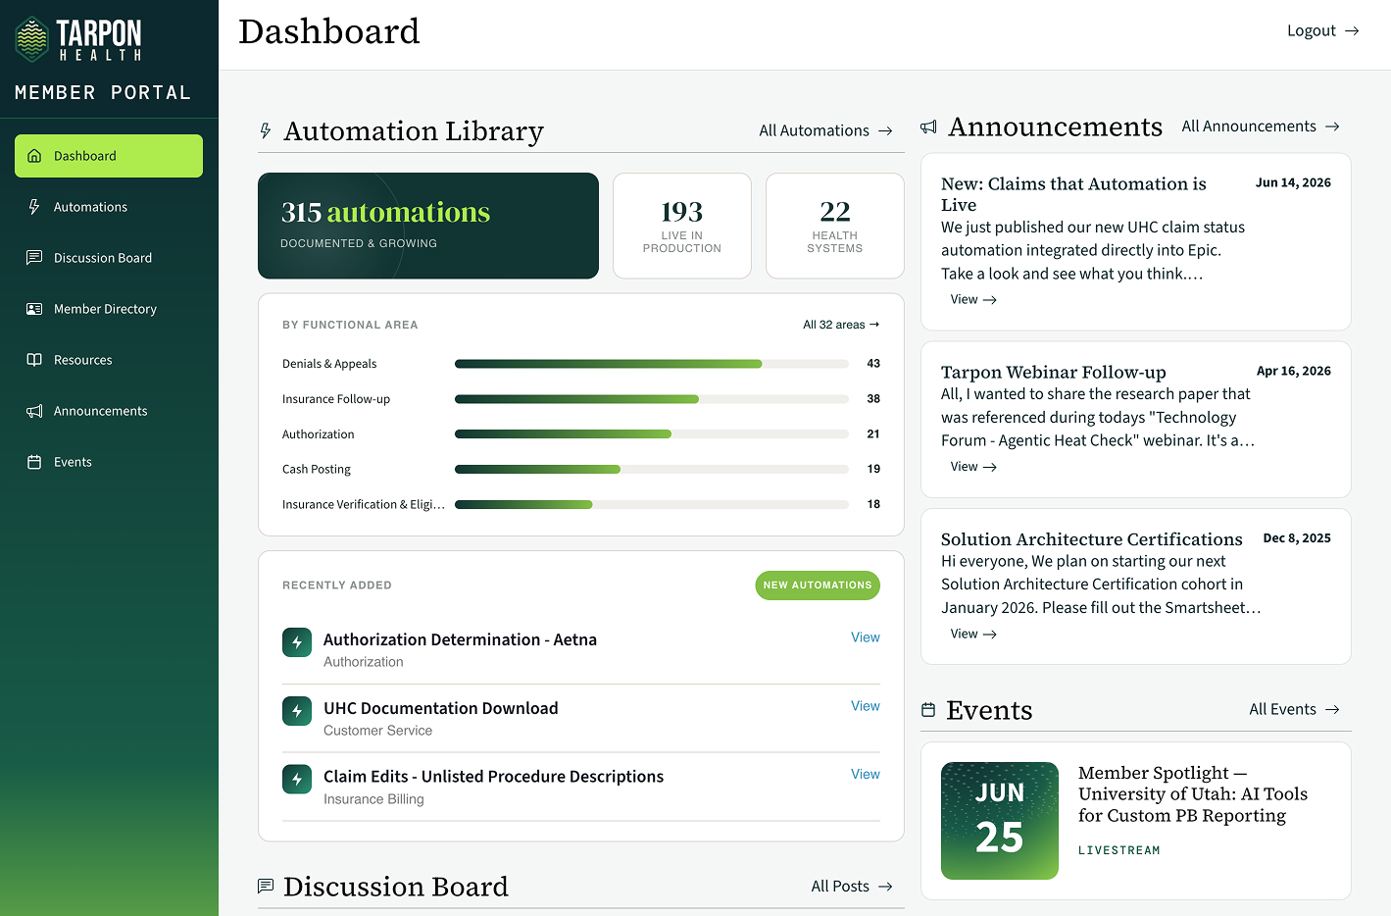Open Announcements in the sidebar menu
Image resolution: width=1391 pixels, height=916 pixels.
109,411
